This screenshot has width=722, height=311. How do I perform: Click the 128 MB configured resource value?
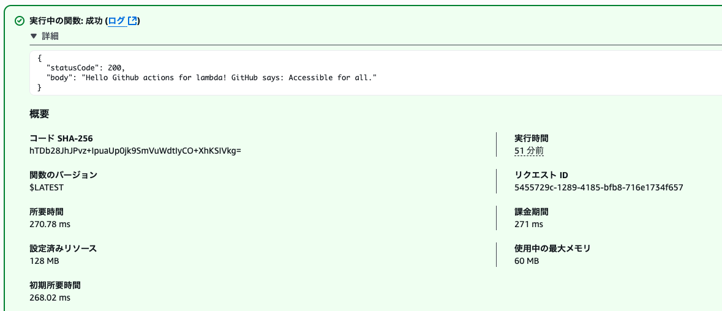pos(44,261)
